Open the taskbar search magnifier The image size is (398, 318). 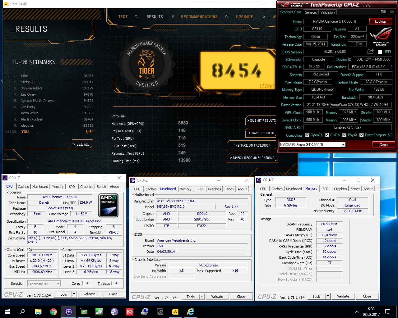pos(22,311)
